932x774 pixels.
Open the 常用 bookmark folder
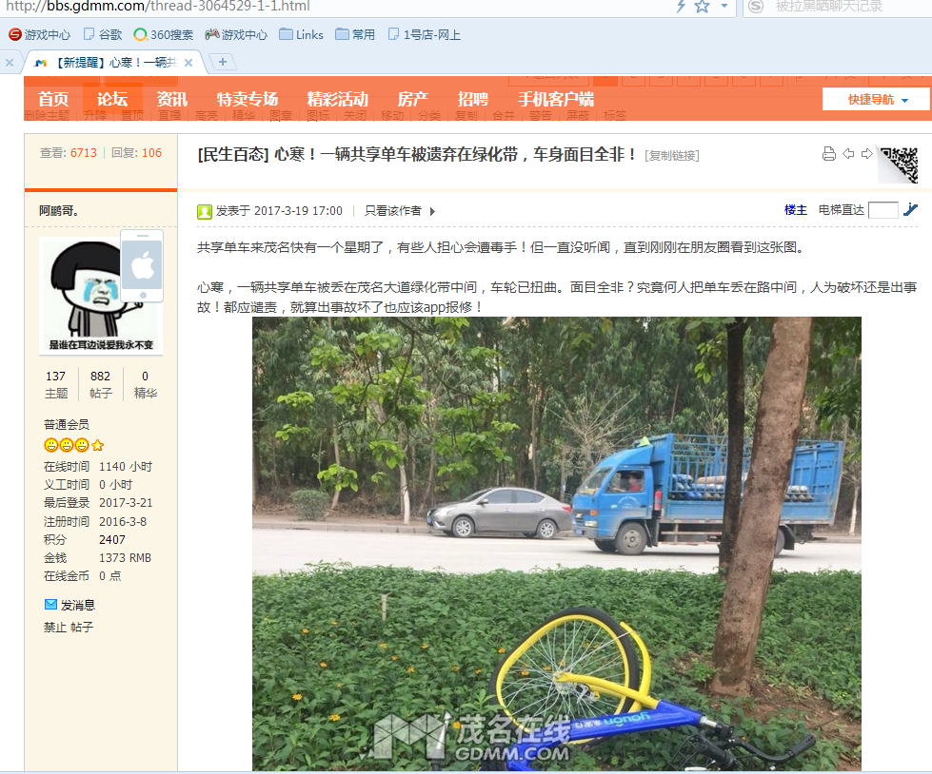(355, 34)
